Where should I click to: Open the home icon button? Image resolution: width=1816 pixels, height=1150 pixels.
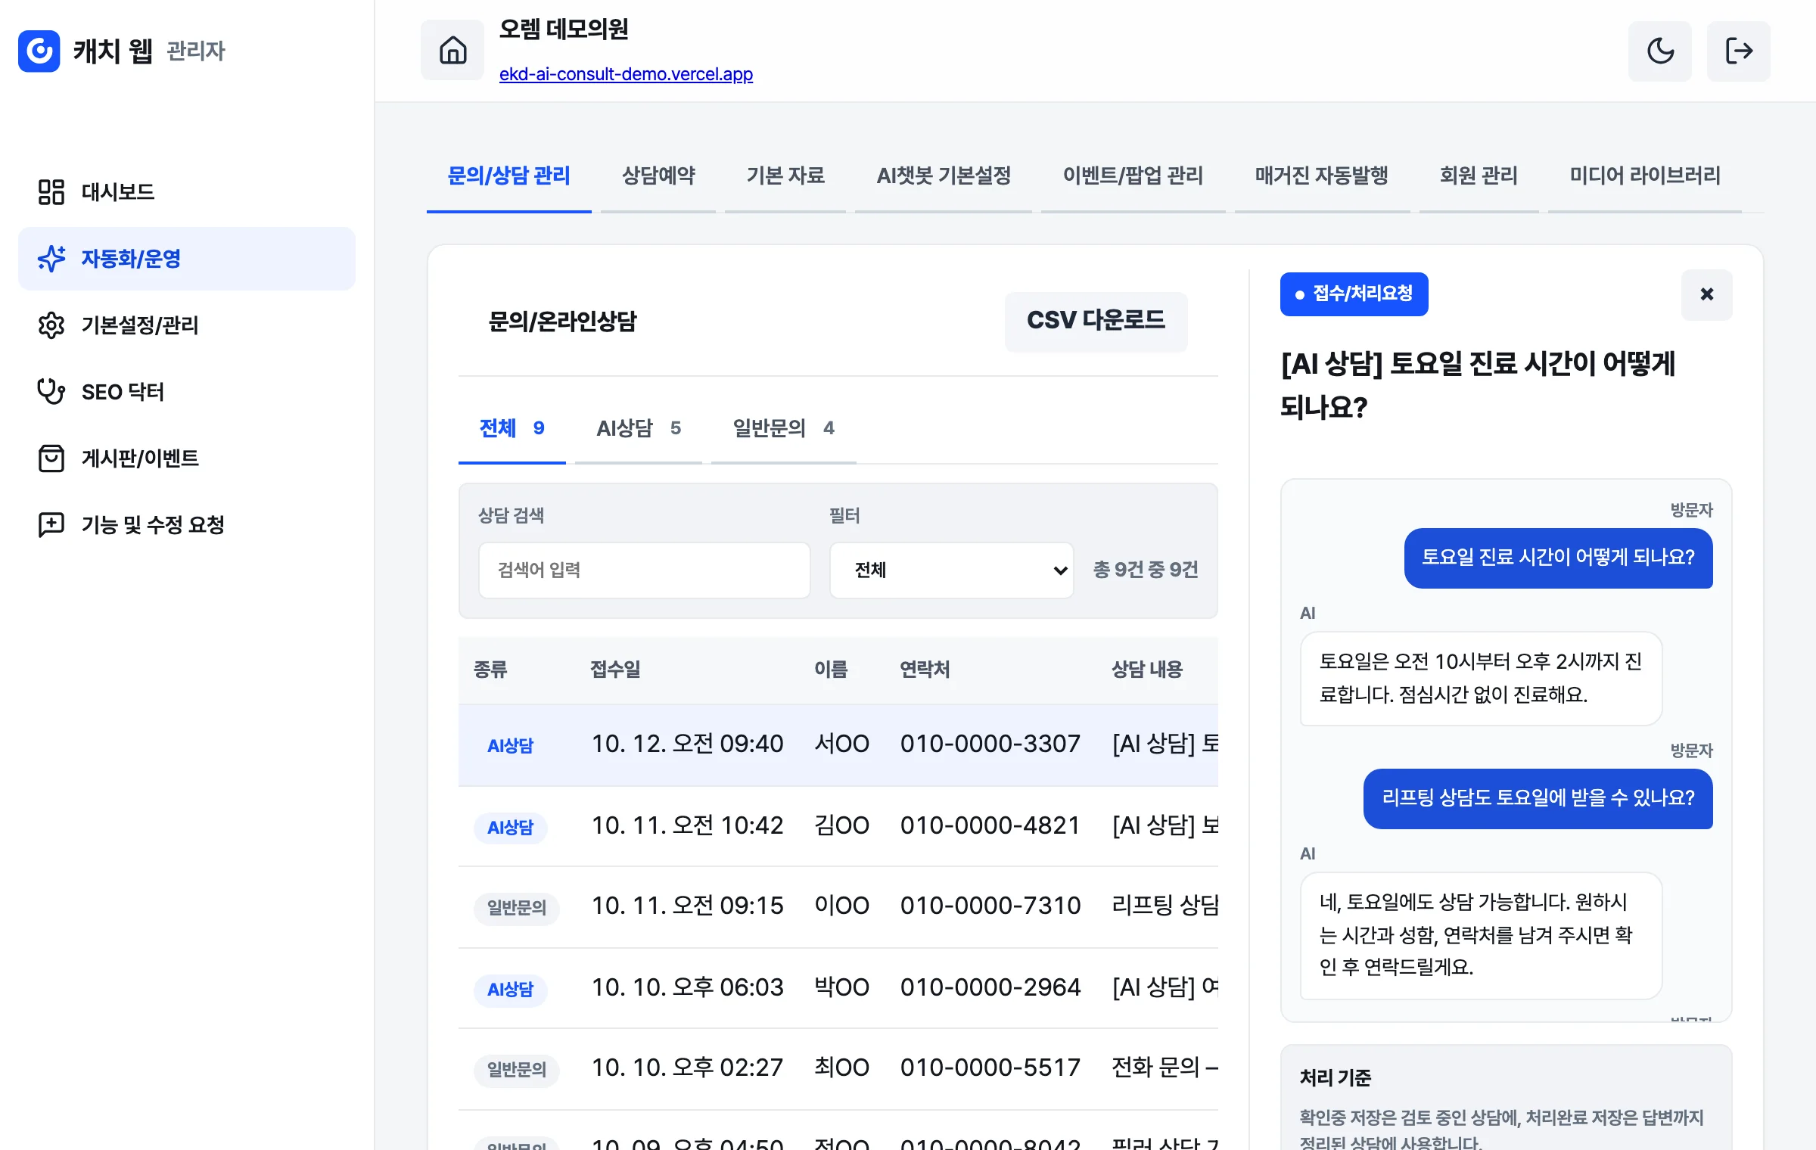(452, 51)
